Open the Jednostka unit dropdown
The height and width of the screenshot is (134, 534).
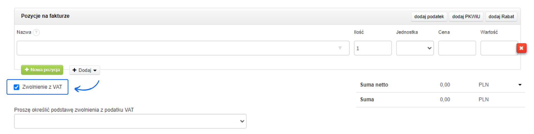click(415, 48)
